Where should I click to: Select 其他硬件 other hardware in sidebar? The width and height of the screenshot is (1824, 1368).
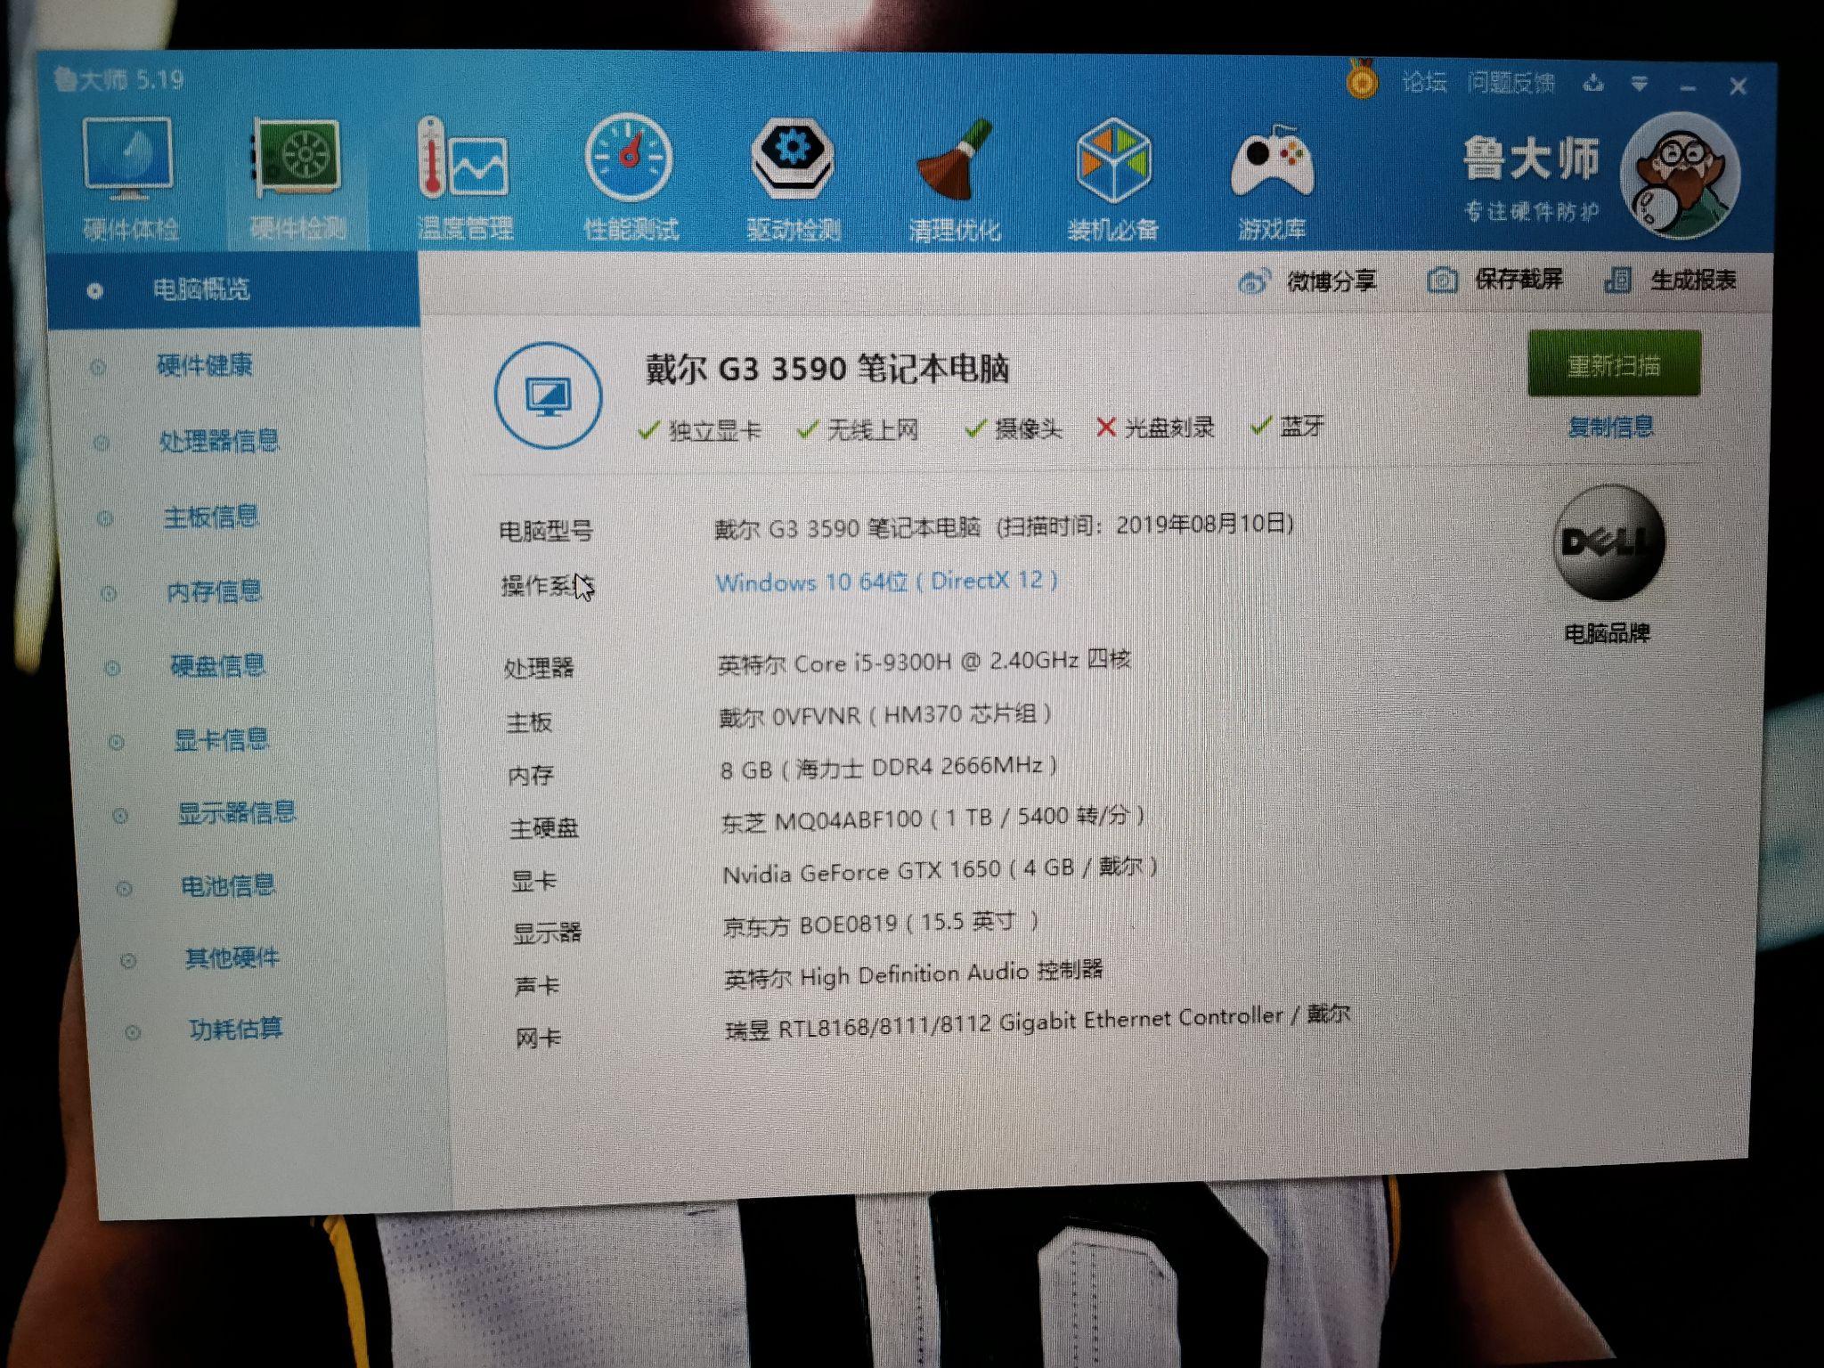point(232,957)
